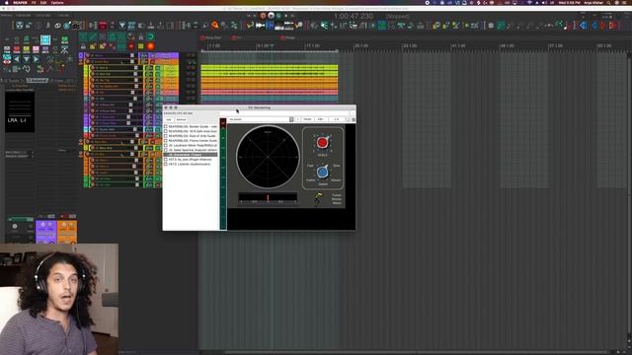
Task: Click the teal circular-arrow icon above track list
Action: [150, 36]
